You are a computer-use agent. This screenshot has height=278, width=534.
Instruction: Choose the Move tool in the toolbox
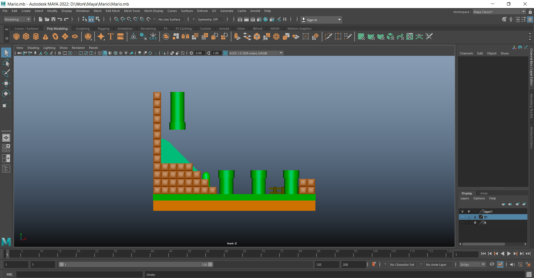click(x=6, y=83)
